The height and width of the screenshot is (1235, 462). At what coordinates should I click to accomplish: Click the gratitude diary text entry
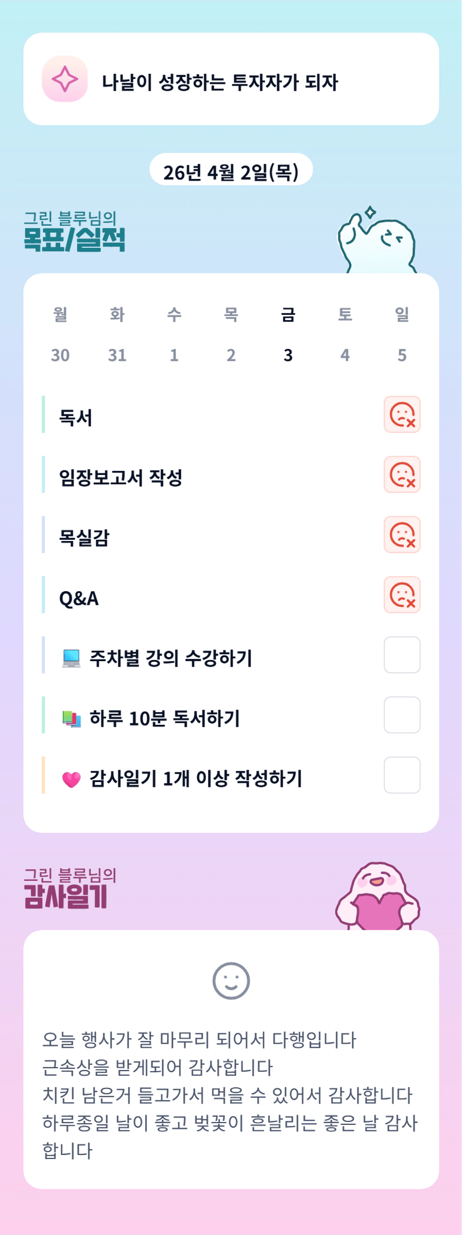(230, 1094)
